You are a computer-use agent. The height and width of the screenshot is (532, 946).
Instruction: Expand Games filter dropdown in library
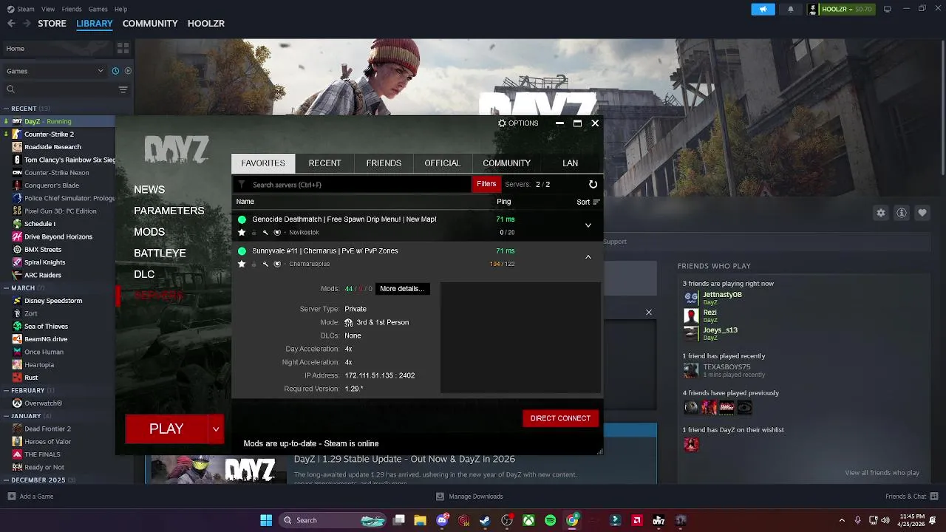55,71
